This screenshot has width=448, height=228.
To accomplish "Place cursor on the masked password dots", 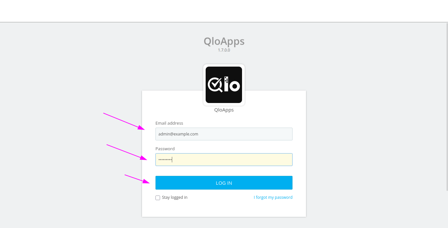I will [x=165, y=159].
